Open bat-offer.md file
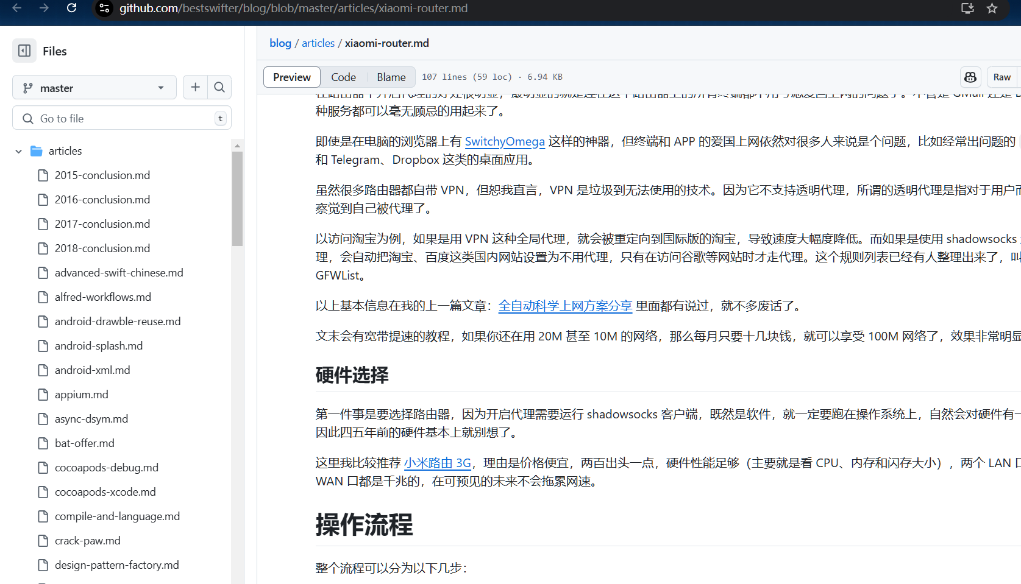This screenshot has height=584, width=1021. [x=85, y=443]
